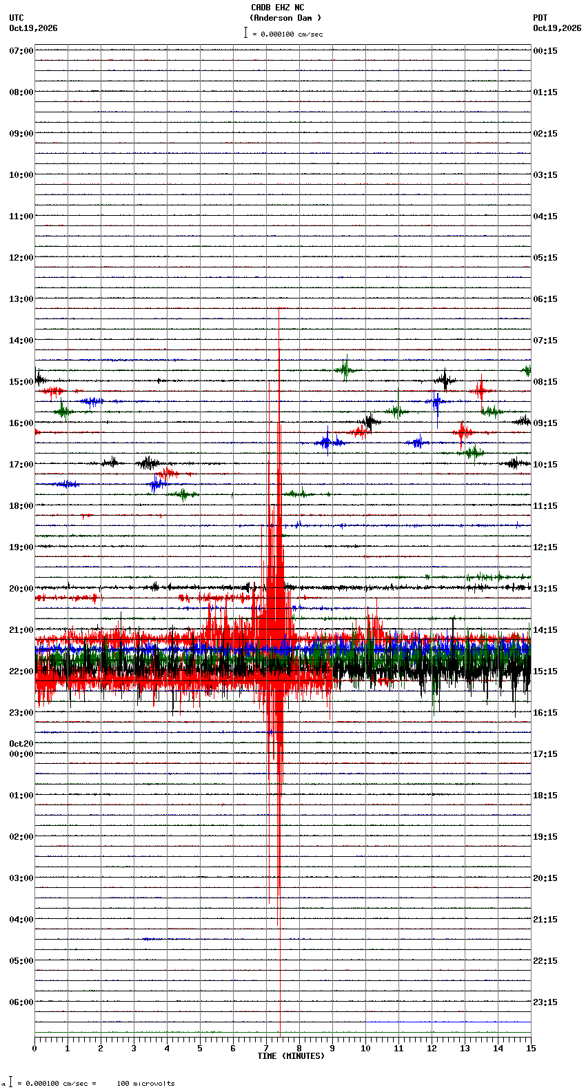Click the 00:15 PDT row label
Screen dimensions: 586x1092
545,51
